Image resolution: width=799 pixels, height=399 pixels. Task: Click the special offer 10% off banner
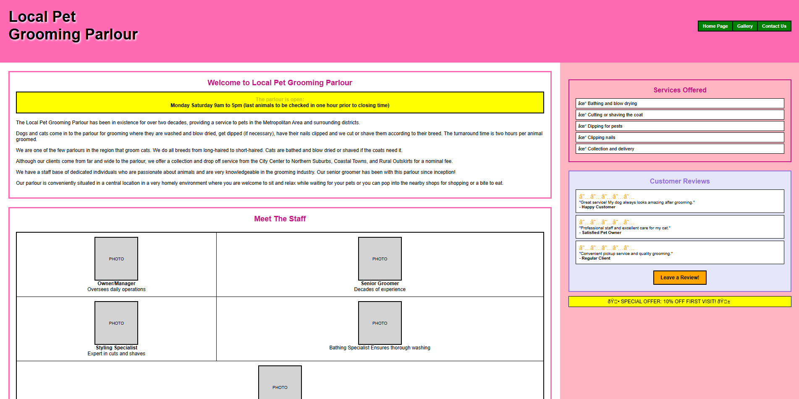(x=679, y=302)
